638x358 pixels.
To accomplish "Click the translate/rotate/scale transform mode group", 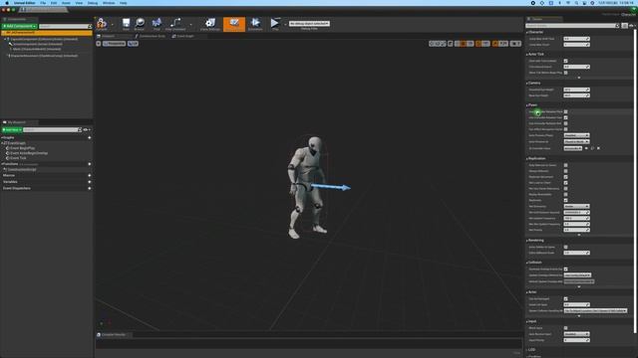I will 438,44.
